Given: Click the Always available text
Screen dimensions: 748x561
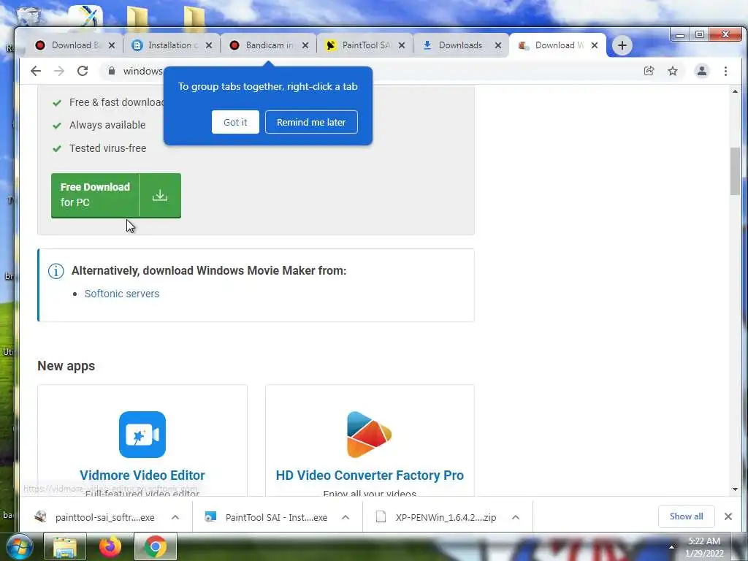Looking at the screenshot, I should point(107,125).
